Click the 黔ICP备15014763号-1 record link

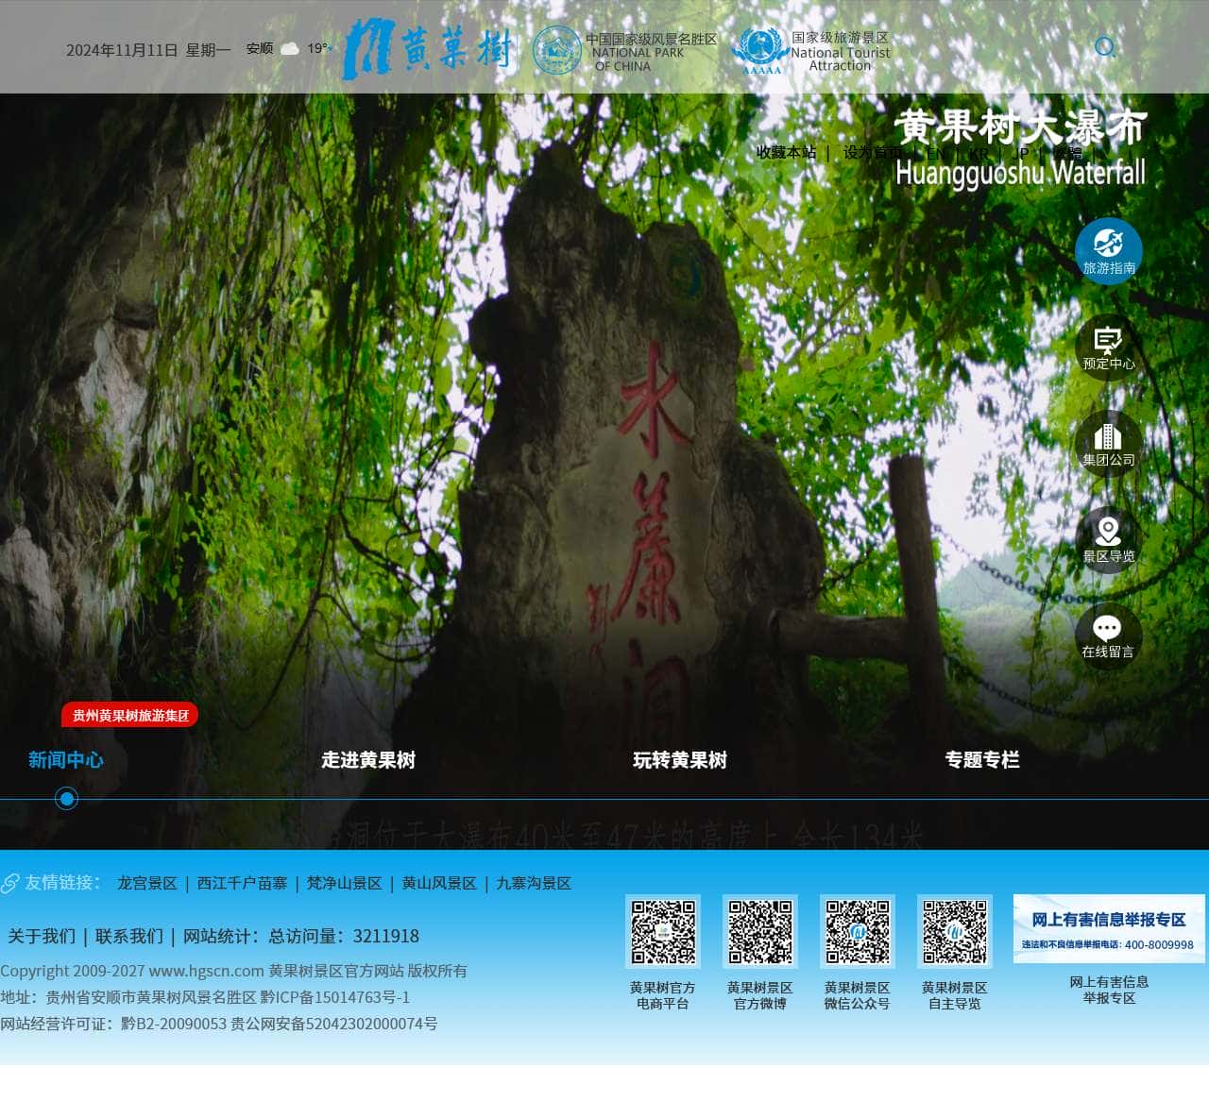[335, 997]
